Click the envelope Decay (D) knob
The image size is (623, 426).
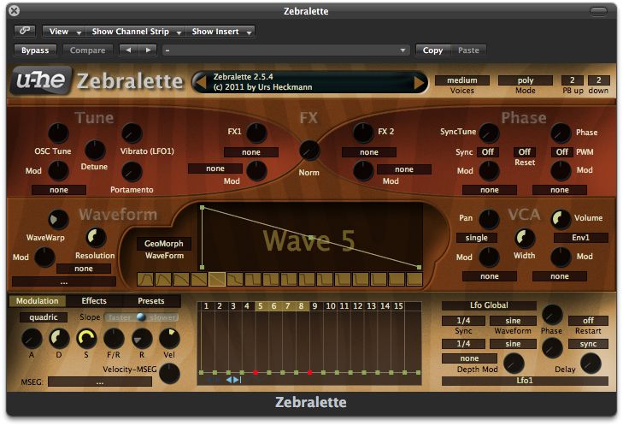(x=59, y=339)
